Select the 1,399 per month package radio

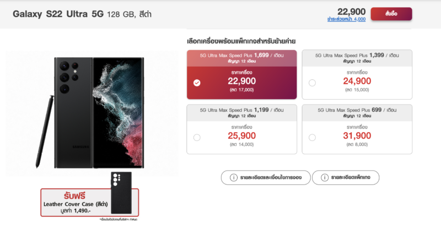pyautogui.click(x=312, y=83)
